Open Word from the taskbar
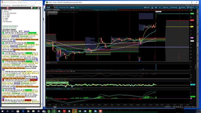The image size is (201, 113). (x=85, y=111)
